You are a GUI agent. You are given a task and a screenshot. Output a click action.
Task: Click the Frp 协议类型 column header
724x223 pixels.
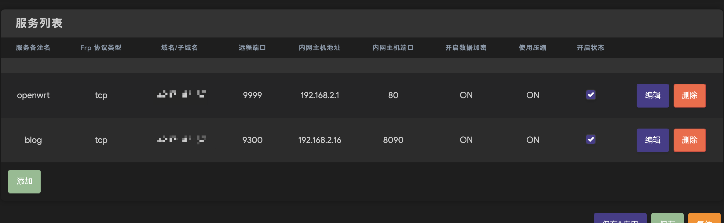[101, 48]
